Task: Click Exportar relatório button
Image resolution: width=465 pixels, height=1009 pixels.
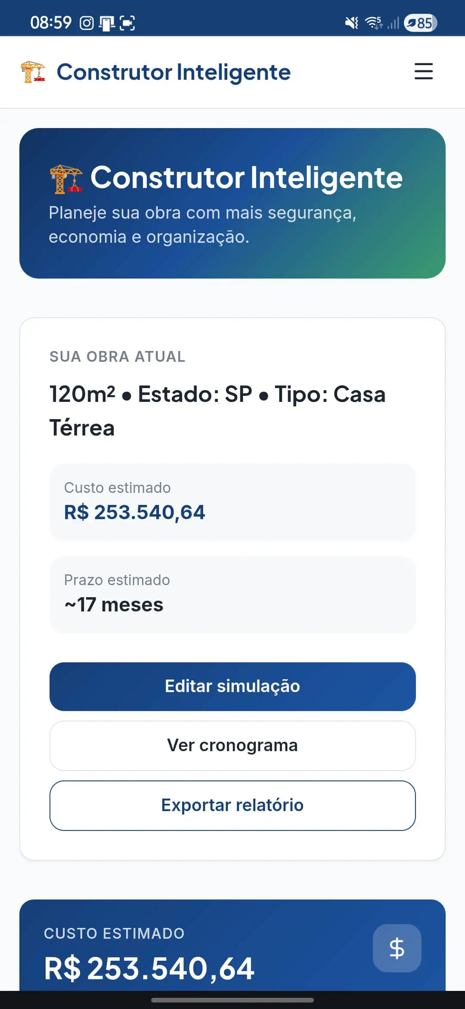Action: [x=232, y=805]
